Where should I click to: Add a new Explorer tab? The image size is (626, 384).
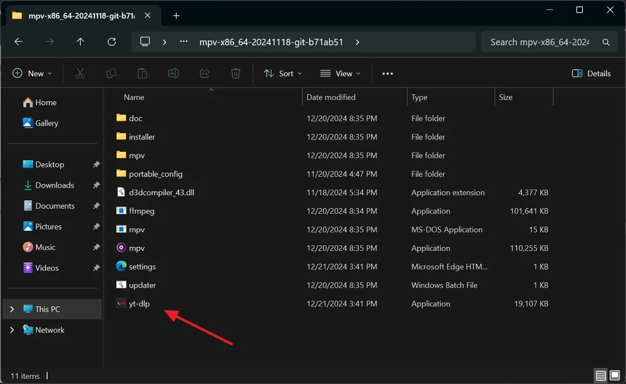click(176, 16)
